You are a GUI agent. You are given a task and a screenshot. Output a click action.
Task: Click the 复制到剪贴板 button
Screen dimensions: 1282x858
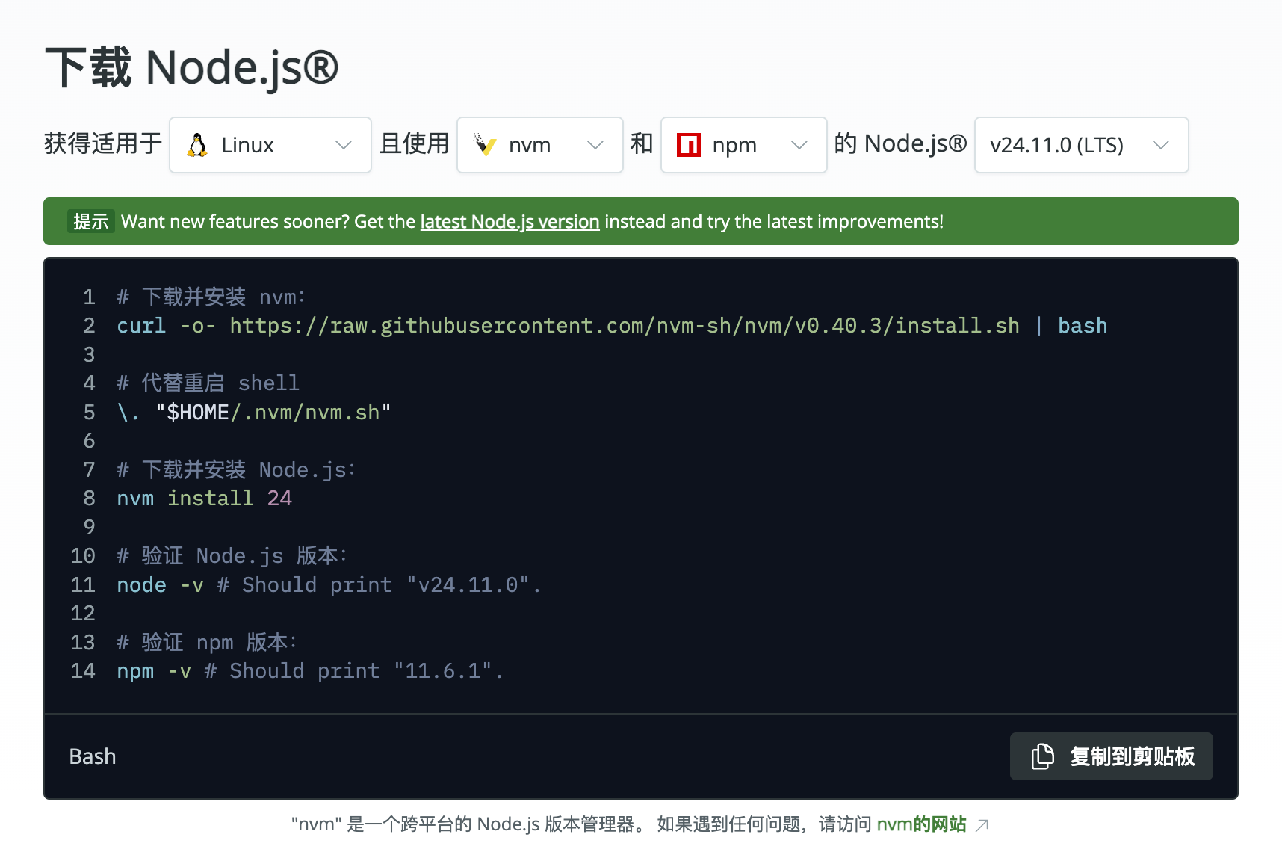[x=1111, y=756]
